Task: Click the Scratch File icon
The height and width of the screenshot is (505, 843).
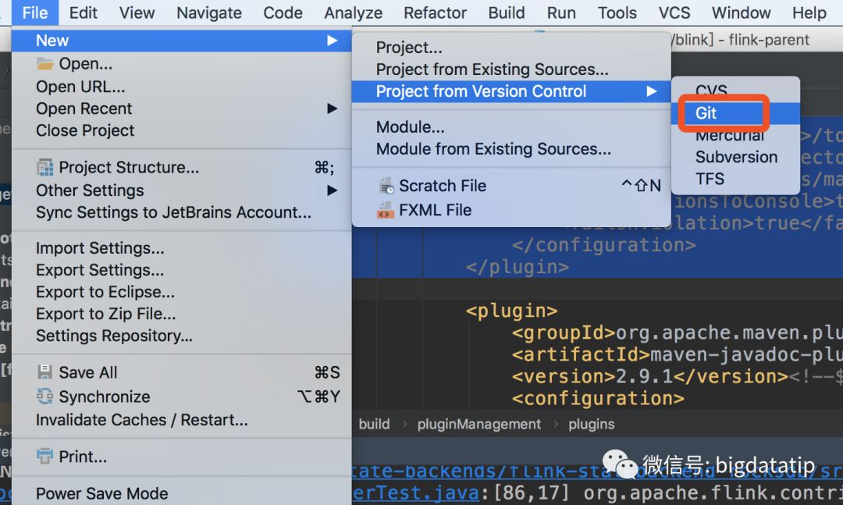Action: click(386, 186)
